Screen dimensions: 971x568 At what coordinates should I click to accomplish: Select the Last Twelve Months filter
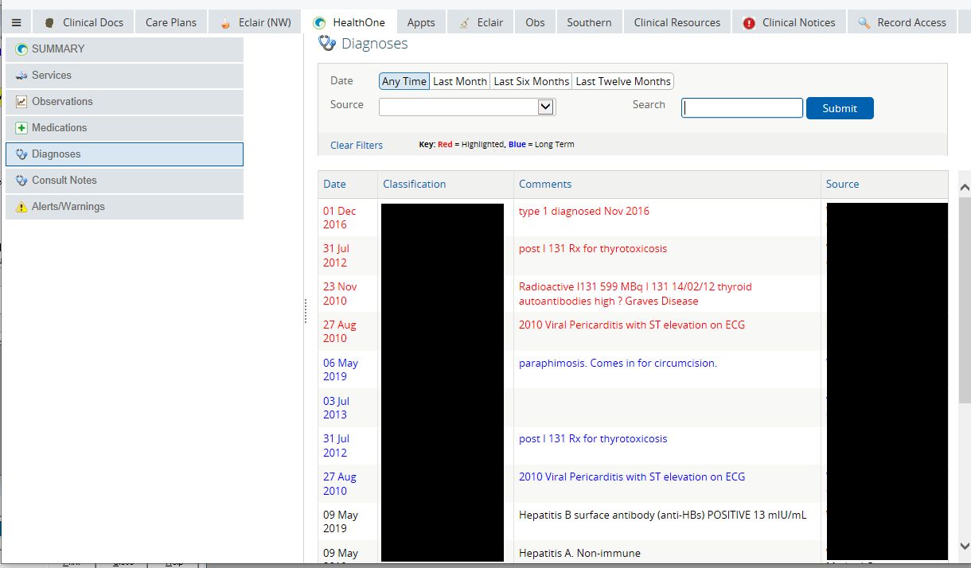click(x=623, y=81)
